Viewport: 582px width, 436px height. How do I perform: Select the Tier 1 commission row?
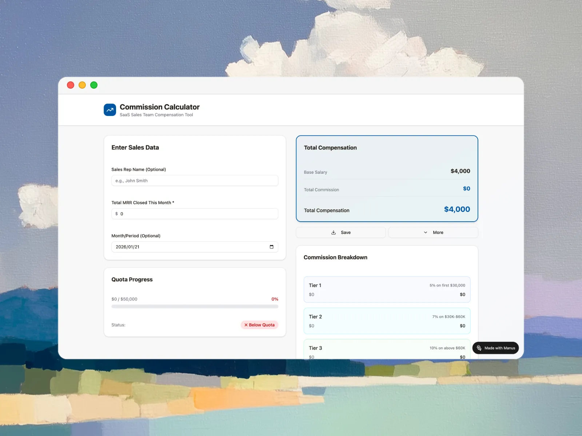click(387, 290)
